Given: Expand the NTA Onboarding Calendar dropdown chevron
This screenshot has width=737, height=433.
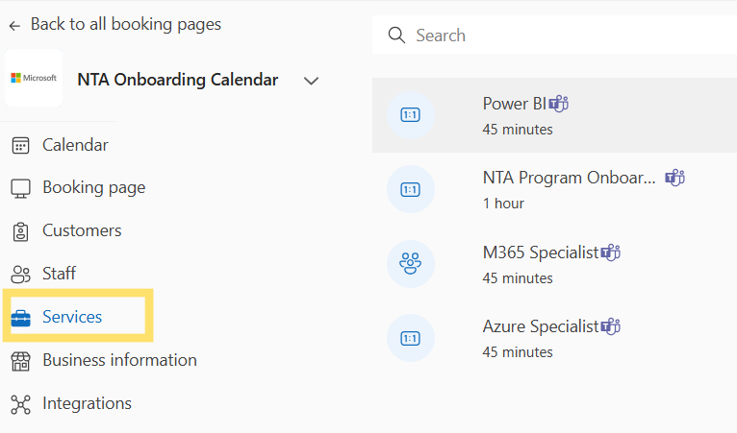Looking at the screenshot, I should [x=311, y=82].
